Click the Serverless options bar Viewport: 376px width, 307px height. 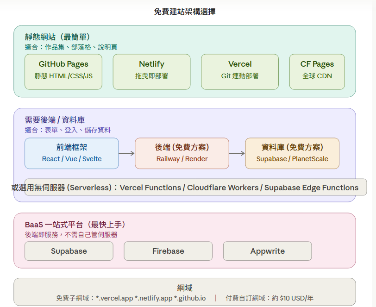(196, 187)
